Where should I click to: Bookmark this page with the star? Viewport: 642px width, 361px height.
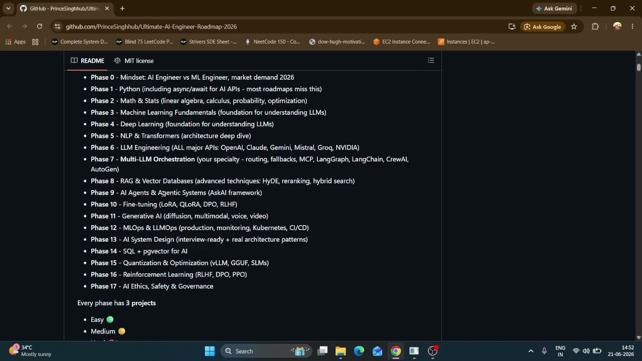coord(574,27)
